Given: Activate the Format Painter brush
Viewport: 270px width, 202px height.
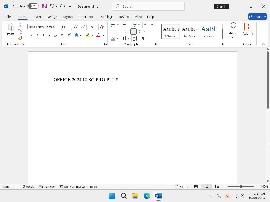Looking at the screenshot, I should 20,38.
